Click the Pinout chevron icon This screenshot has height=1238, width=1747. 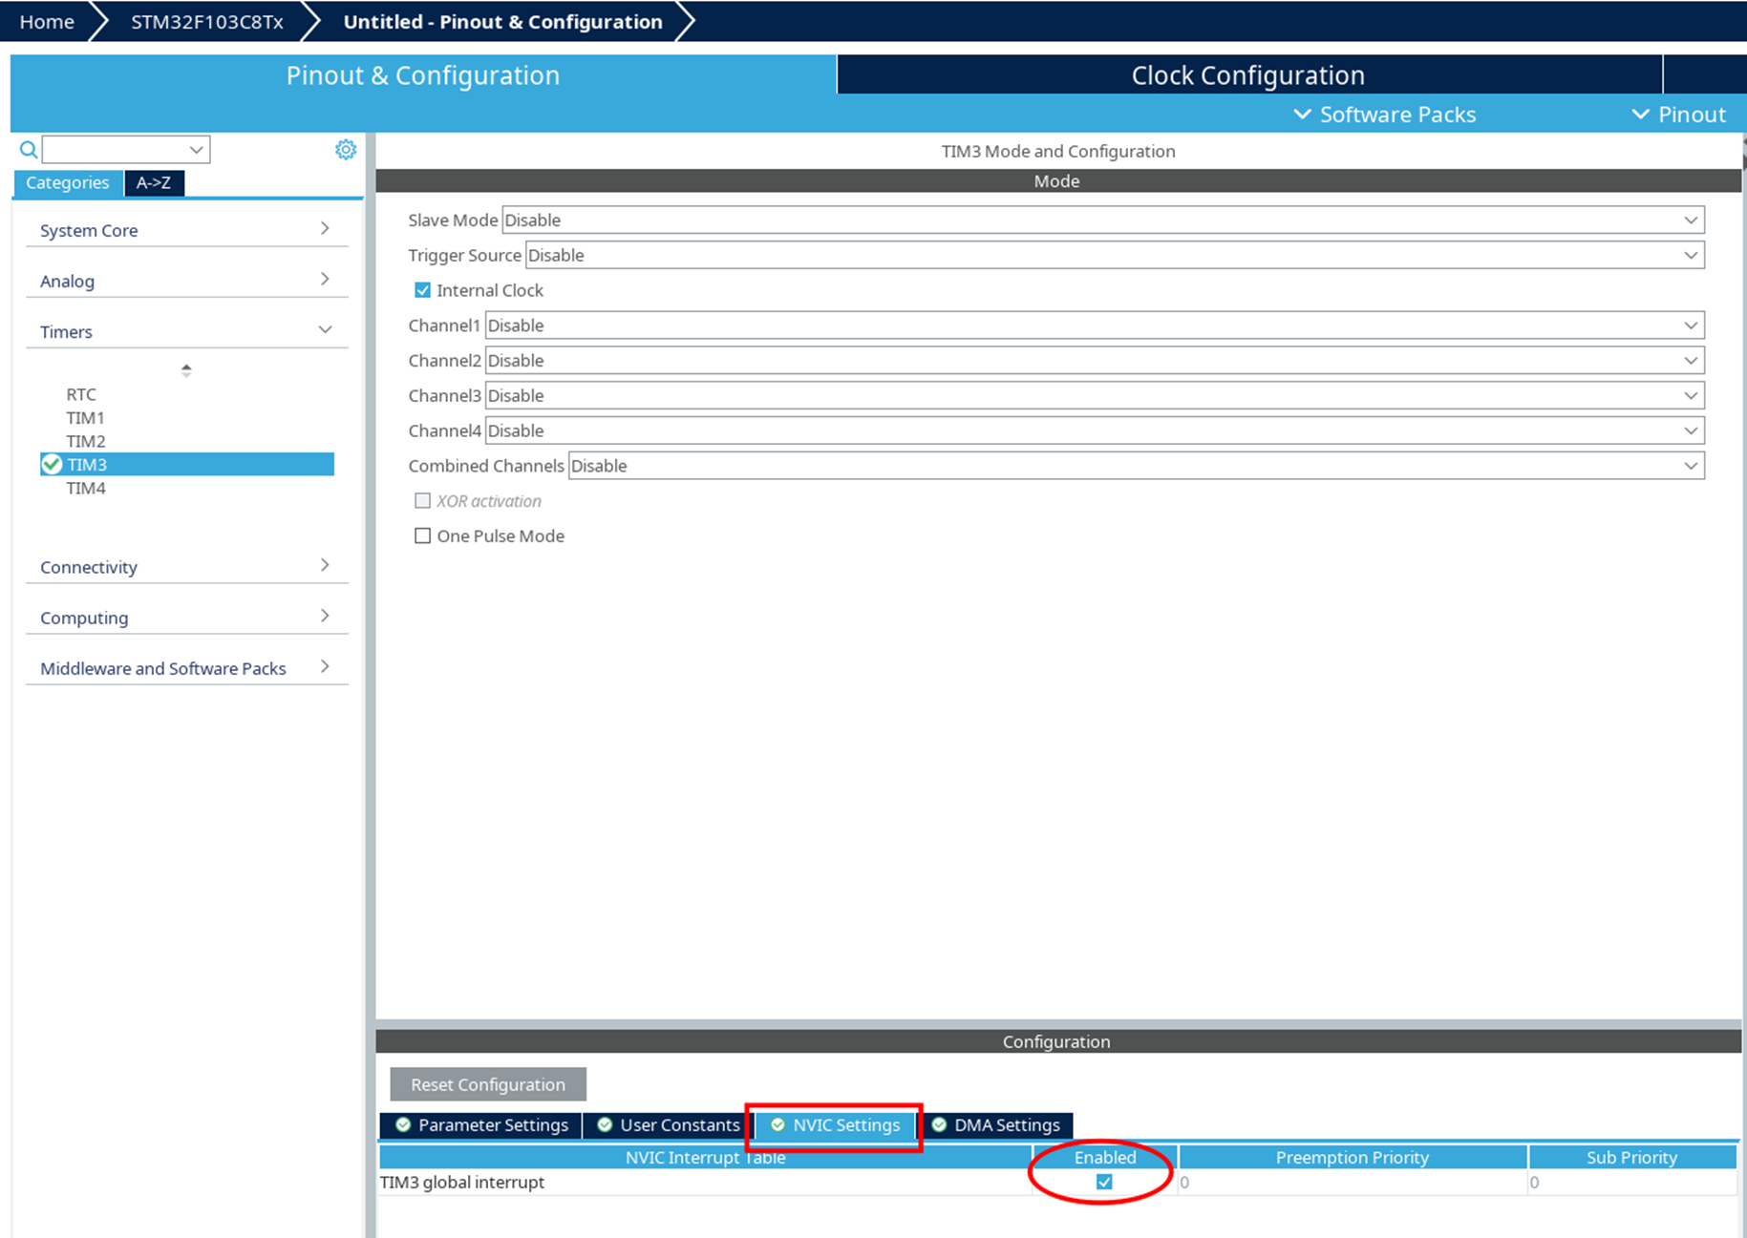1640,115
